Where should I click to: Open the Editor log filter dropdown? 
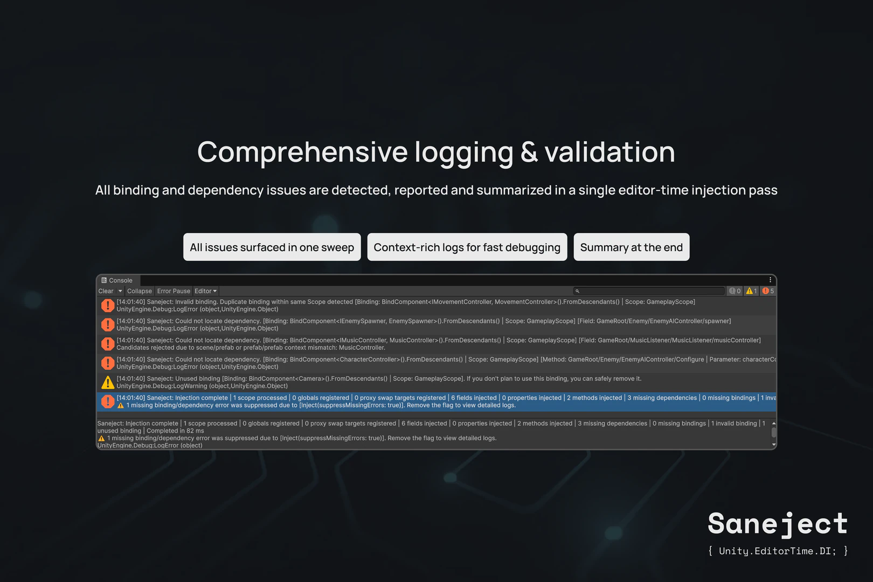[205, 291]
